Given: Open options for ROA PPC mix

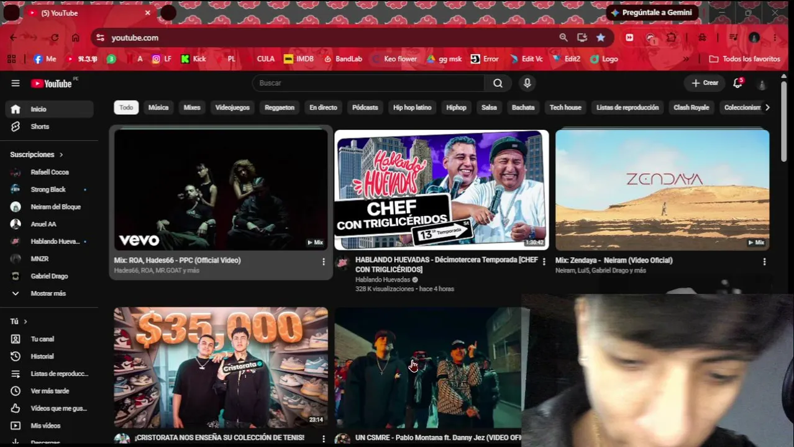Looking at the screenshot, I should point(323,262).
